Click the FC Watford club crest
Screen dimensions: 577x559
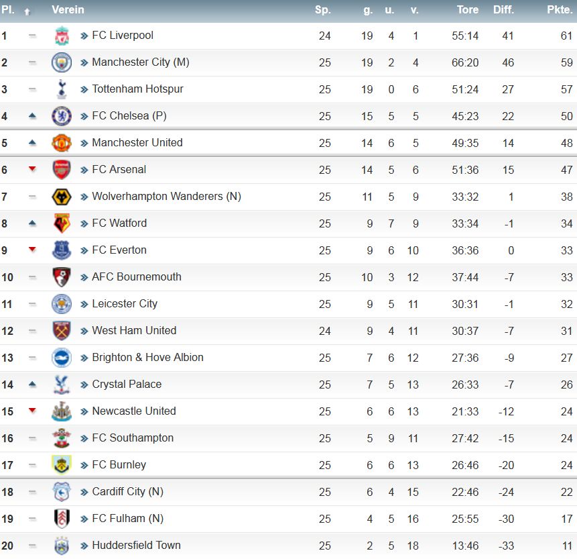(62, 223)
